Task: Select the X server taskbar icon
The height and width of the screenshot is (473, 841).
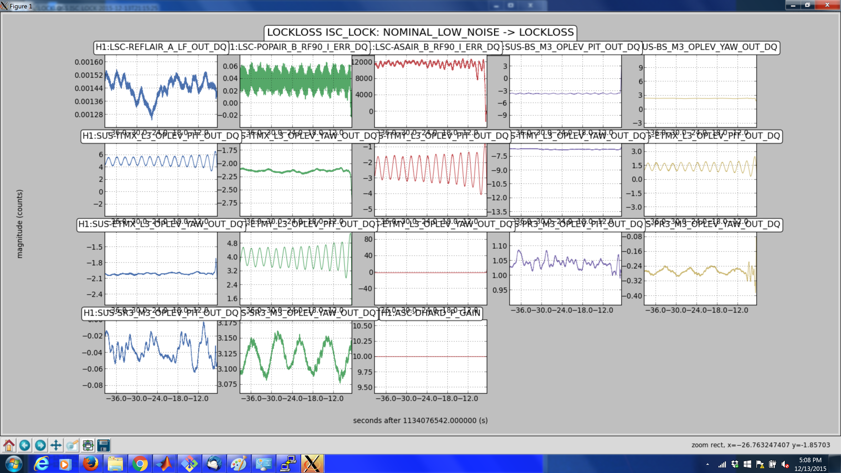Action: tap(312, 464)
